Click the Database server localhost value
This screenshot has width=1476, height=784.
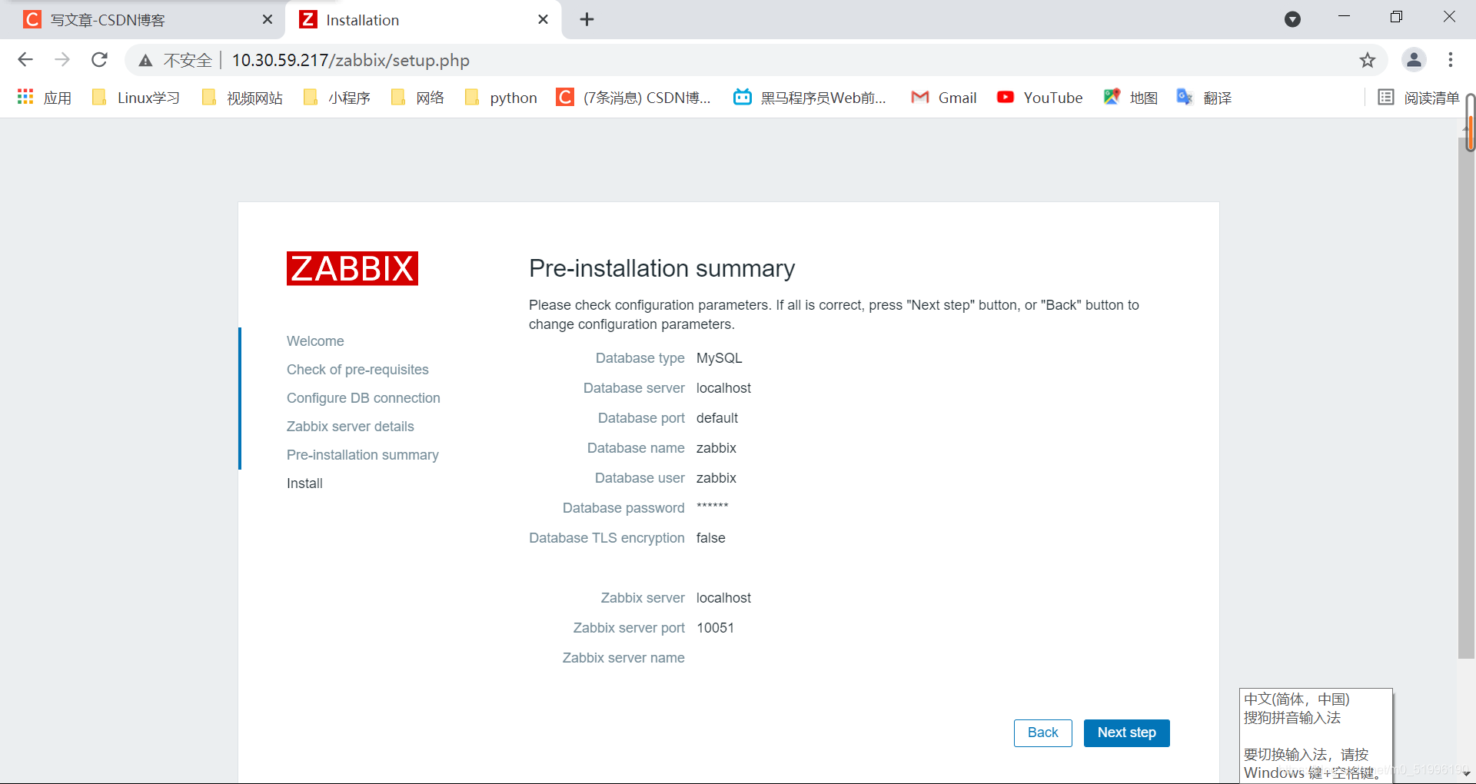pos(723,388)
